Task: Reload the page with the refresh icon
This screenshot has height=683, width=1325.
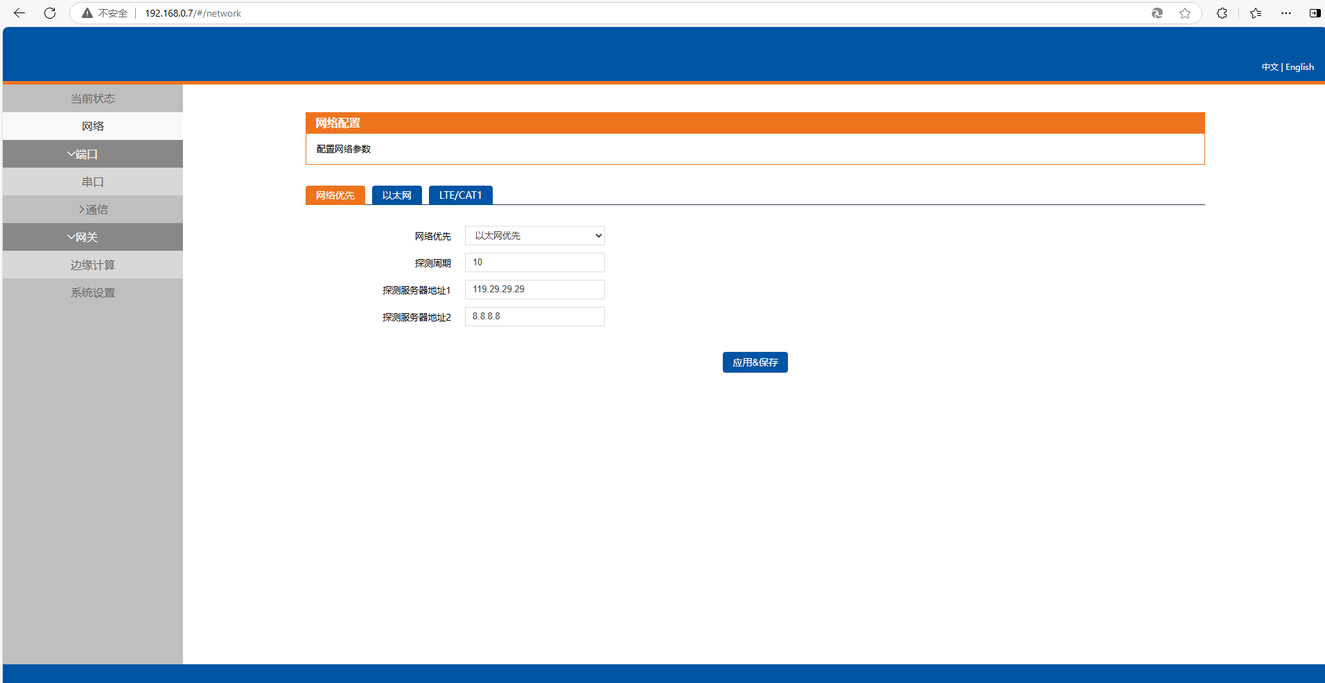Action: [50, 13]
